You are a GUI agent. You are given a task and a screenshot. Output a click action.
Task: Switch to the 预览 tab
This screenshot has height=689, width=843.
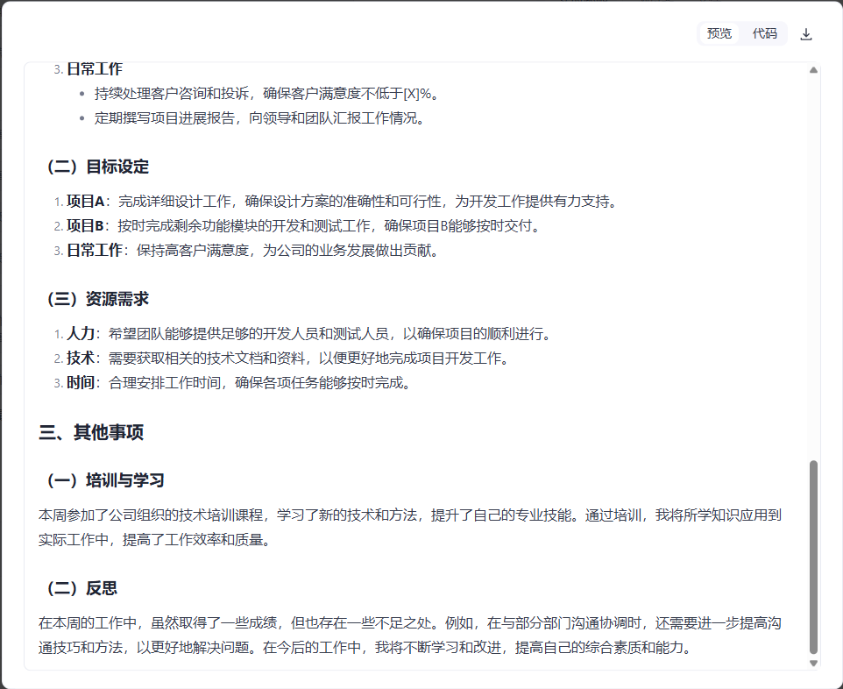pyautogui.click(x=719, y=34)
